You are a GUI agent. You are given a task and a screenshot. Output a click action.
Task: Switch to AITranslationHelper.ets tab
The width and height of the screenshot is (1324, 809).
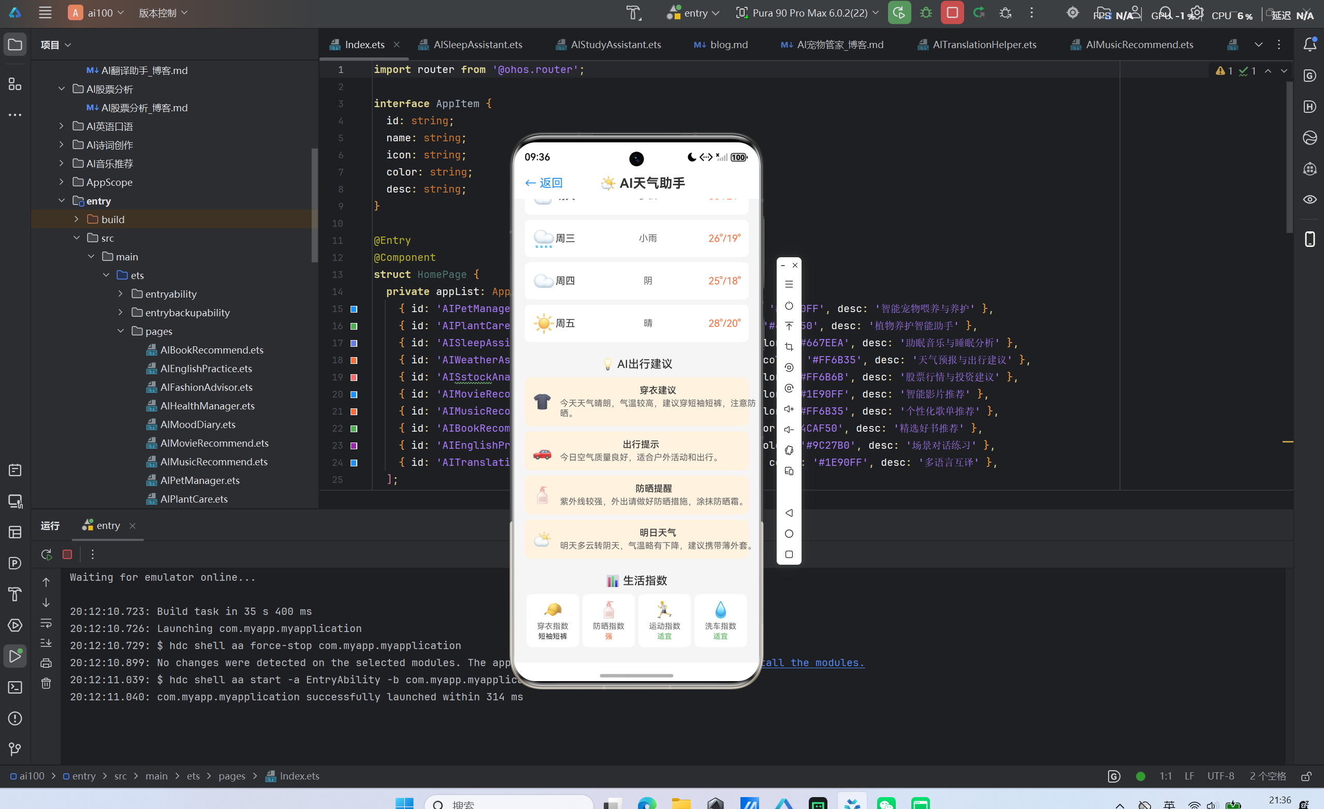click(x=977, y=45)
